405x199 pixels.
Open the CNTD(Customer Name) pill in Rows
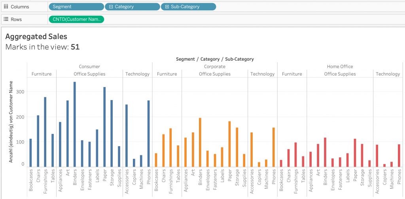point(76,19)
